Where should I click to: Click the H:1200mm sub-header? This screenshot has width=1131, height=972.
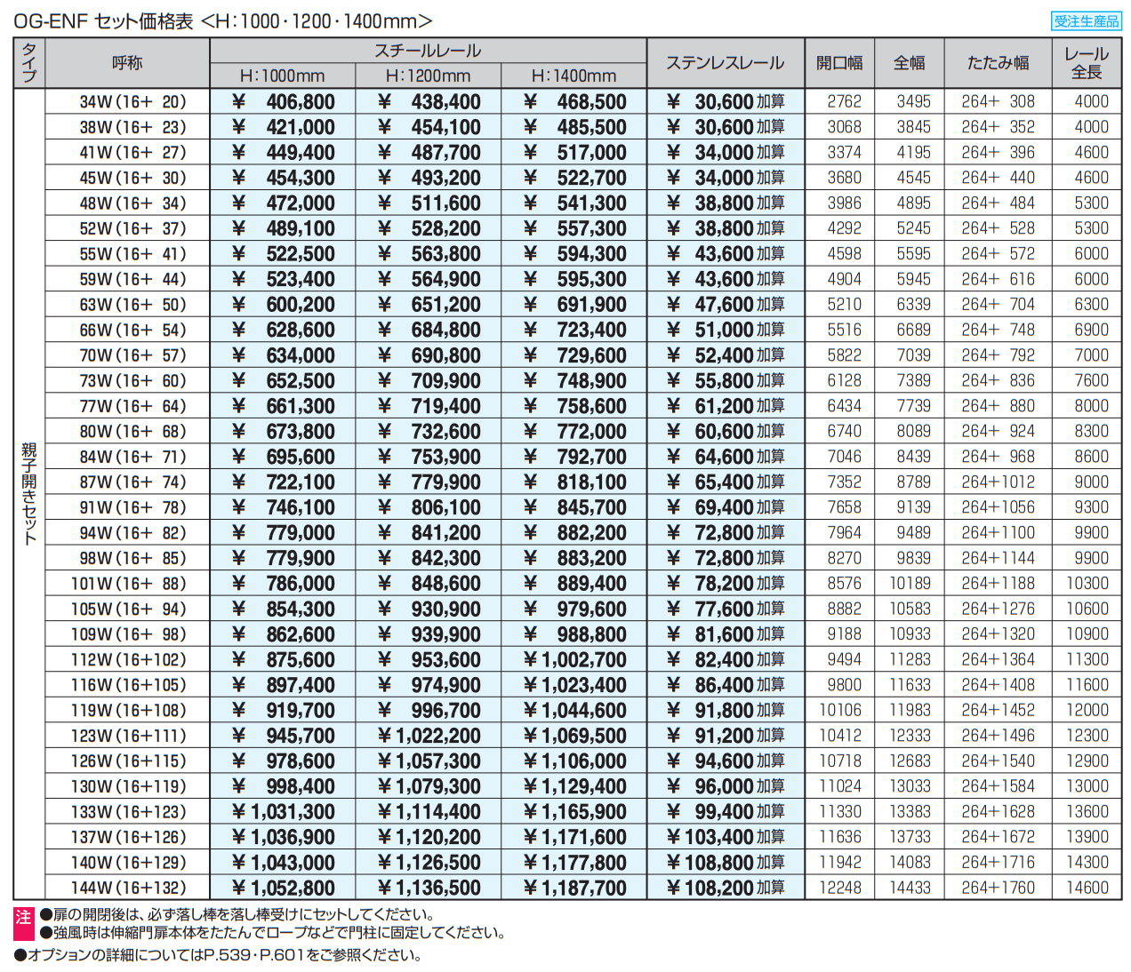tap(428, 76)
